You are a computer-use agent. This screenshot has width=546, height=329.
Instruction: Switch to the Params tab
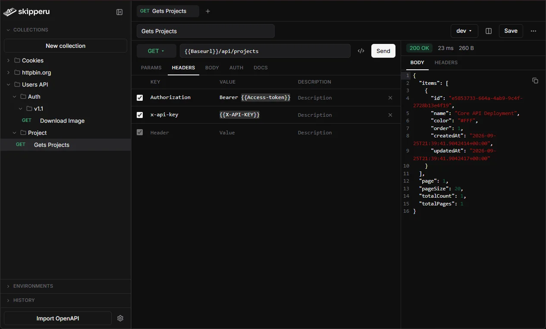[151, 68]
